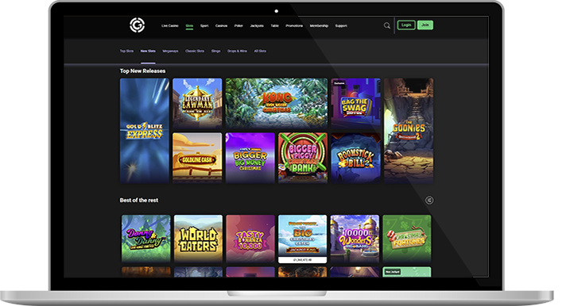Open The Goonies game tile

409,131
